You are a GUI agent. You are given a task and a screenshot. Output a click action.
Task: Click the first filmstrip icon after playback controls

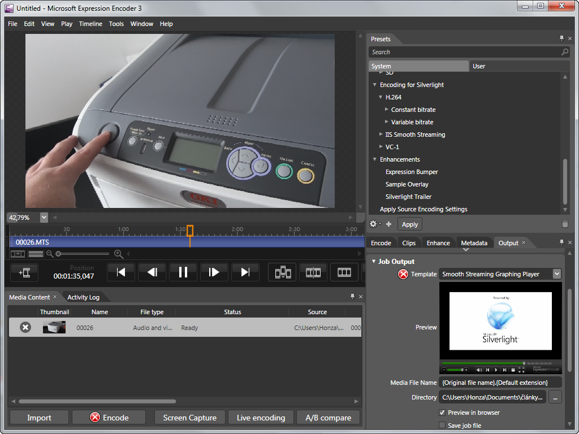coord(283,272)
